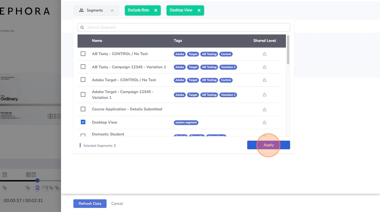Click the Cancel link
380x212 pixels.
pyautogui.click(x=117, y=204)
